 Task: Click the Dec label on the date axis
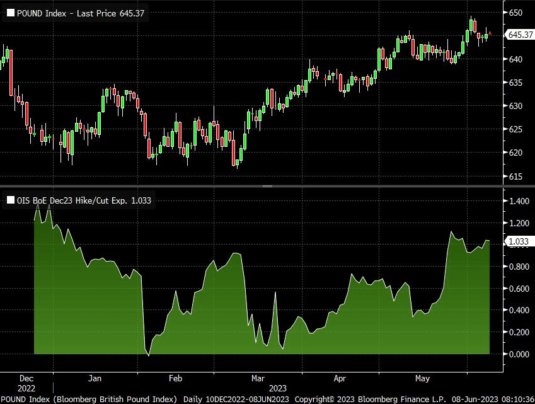point(26,379)
